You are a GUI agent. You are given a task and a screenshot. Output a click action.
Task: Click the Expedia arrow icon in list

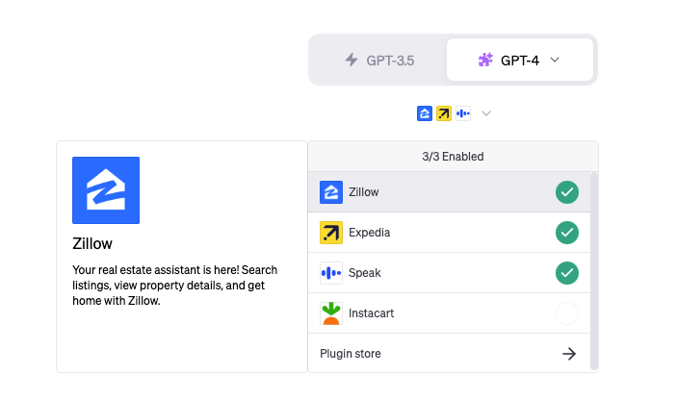point(331,233)
